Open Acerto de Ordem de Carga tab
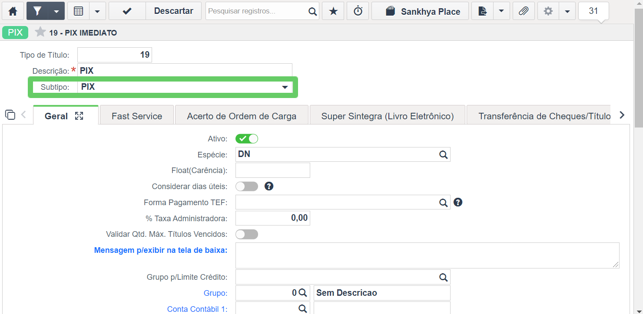 coord(242,116)
